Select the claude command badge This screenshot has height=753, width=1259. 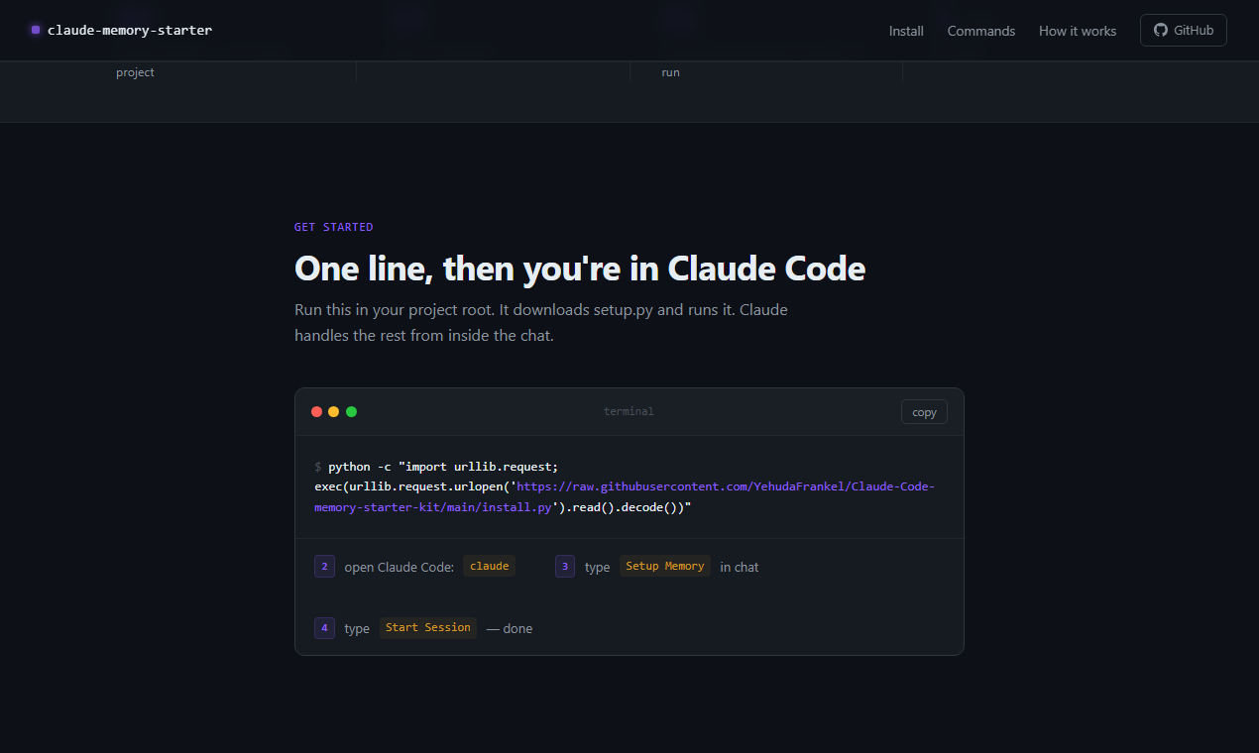coord(489,566)
